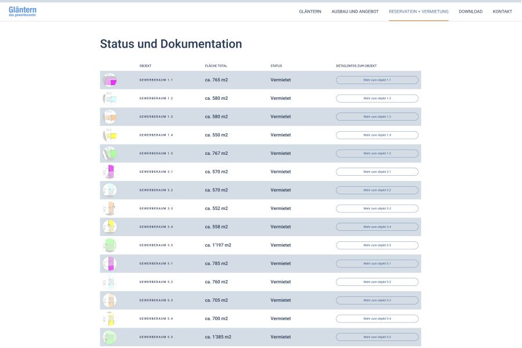Click 'Mehr zum objekt 5.4' button
This screenshot has width=522, height=348.
pos(377,318)
